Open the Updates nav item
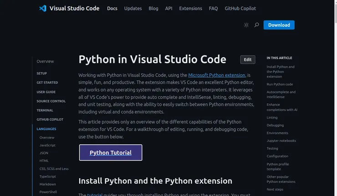This screenshot has height=196, width=337. [133, 8]
